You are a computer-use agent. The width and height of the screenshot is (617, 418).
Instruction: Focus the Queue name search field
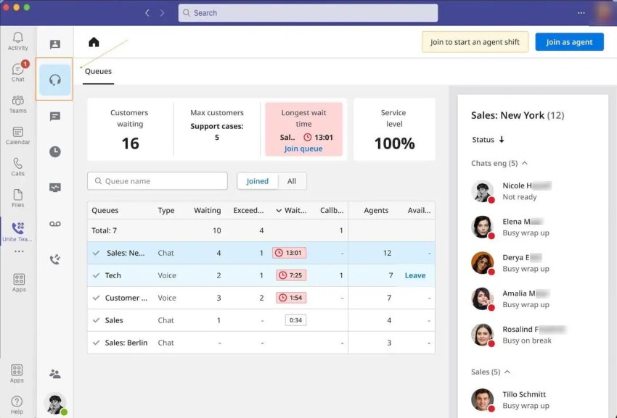coord(158,181)
